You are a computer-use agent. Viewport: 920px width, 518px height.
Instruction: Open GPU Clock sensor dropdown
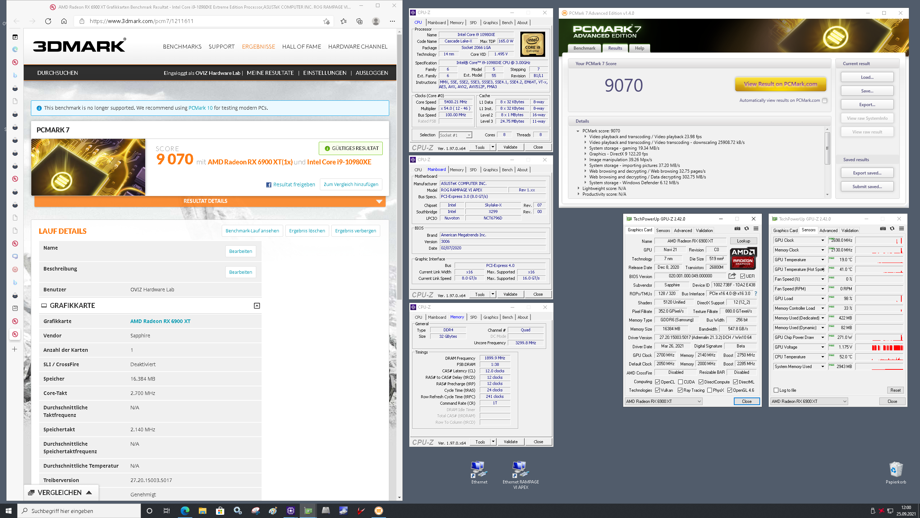(x=823, y=240)
